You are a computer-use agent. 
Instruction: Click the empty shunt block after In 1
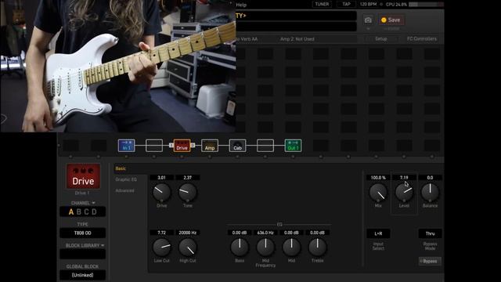click(154, 146)
